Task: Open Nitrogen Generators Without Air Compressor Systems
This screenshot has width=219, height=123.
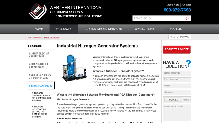Action: point(39,112)
